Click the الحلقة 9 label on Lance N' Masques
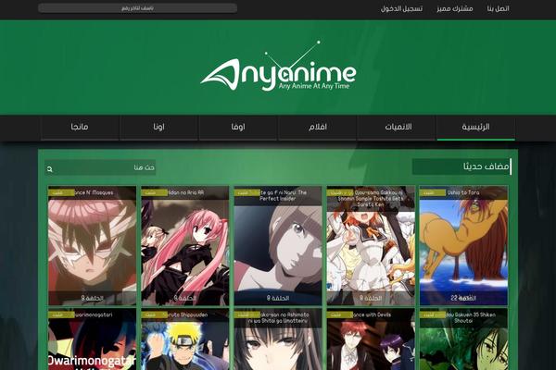 [x=92, y=298]
